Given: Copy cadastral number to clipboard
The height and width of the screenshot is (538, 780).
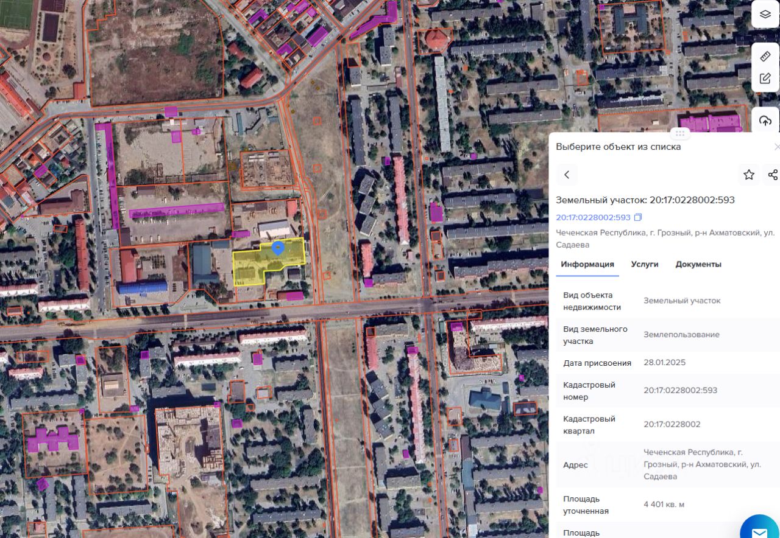Looking at the screenshot, I should click(638, 217).
